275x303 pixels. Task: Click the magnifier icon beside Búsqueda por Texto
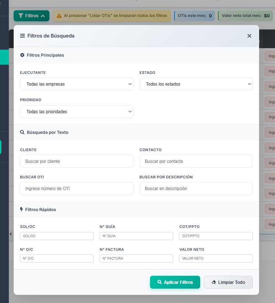point(22,132)
